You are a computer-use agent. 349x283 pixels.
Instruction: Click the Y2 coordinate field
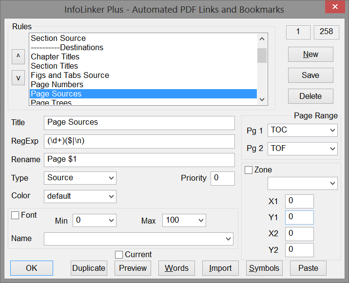click(299, 250)
